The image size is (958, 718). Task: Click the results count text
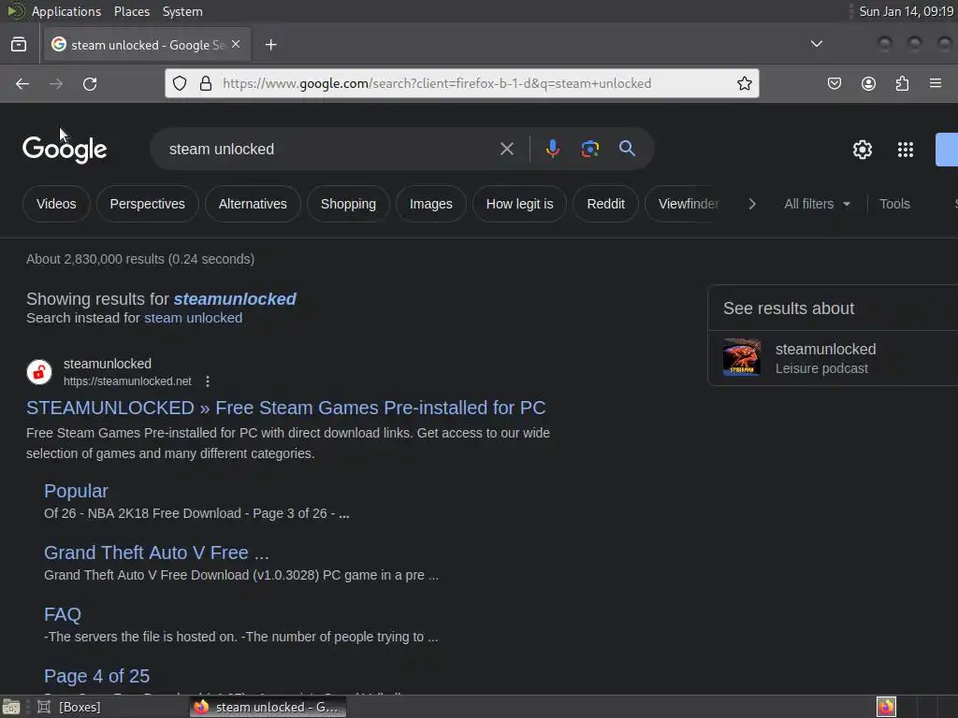point(140,259)
